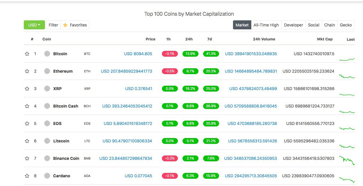The height and width of the screenshot is (186, 363).
Task: Open the USD currency dropdown
Action: [x=34, y=25]
